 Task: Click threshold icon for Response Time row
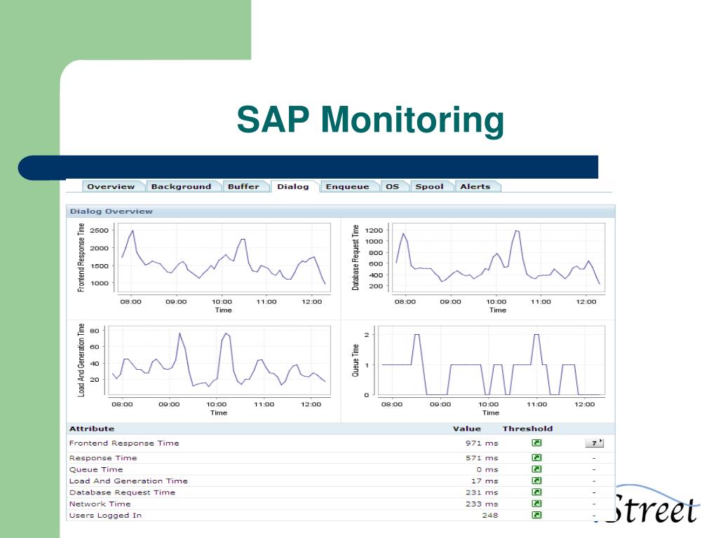pos(536,458)
